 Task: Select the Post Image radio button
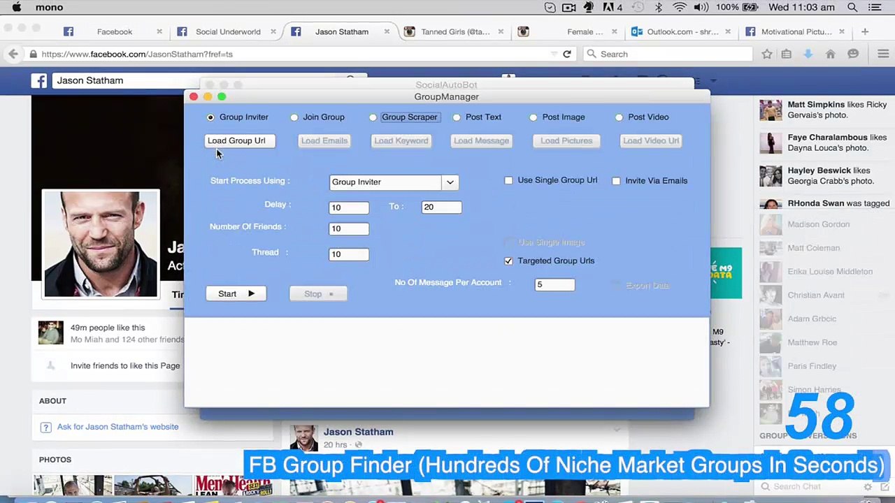tap(534, 117)
